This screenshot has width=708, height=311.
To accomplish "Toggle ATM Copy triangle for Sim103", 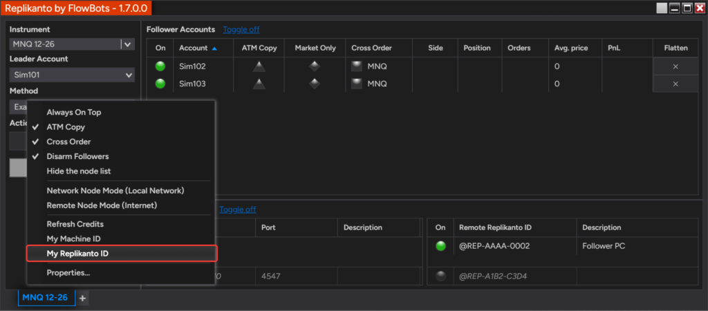I will coord(259,84).
